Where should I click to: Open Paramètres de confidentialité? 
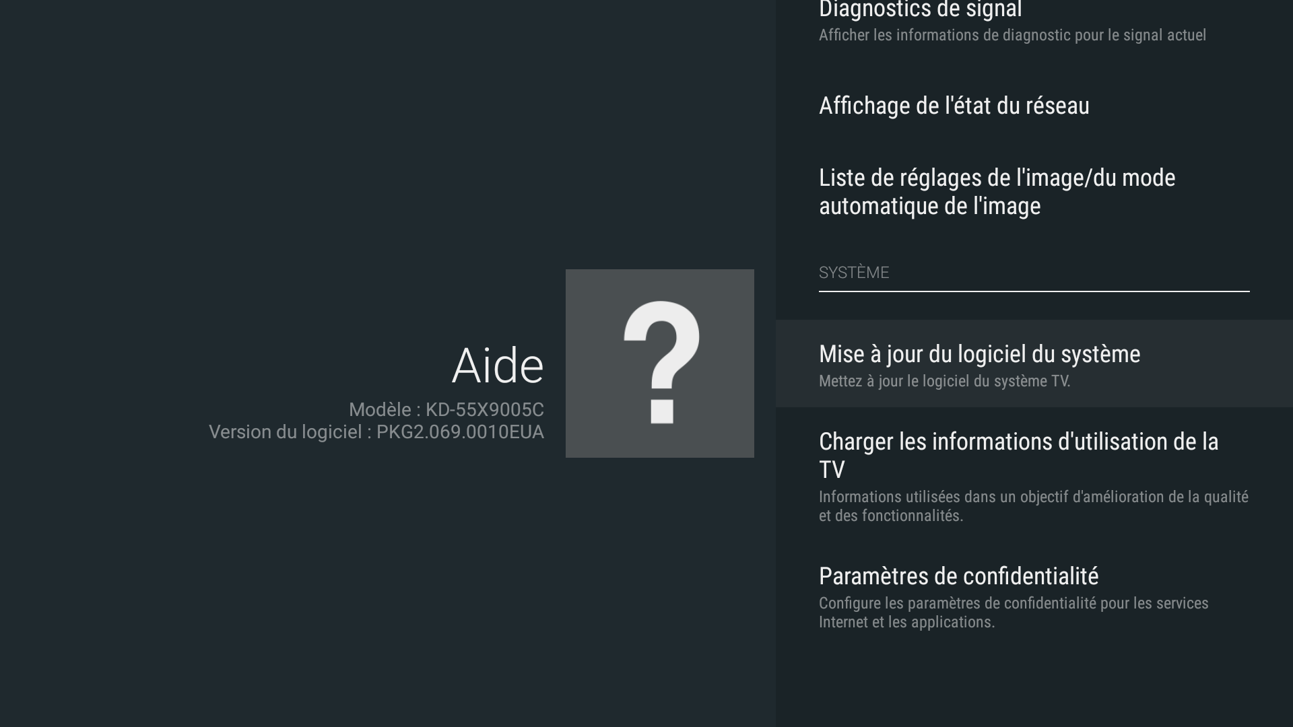point(958,576)
